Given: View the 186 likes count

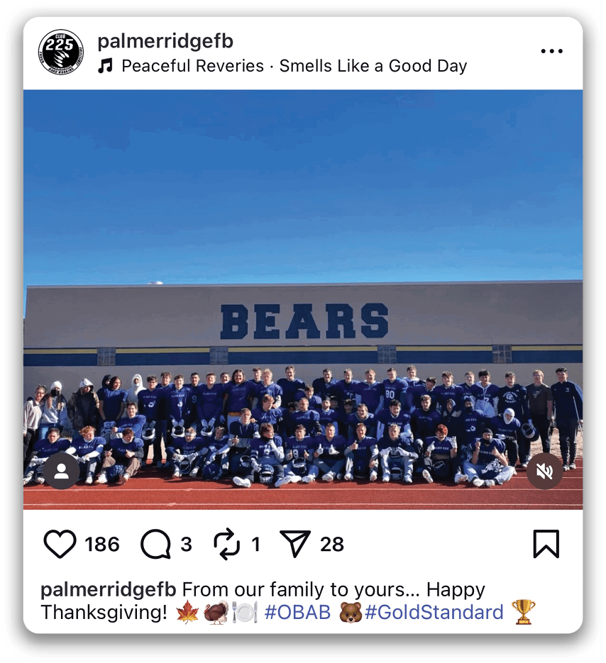Looking at the screenshot, I should 102,544.
